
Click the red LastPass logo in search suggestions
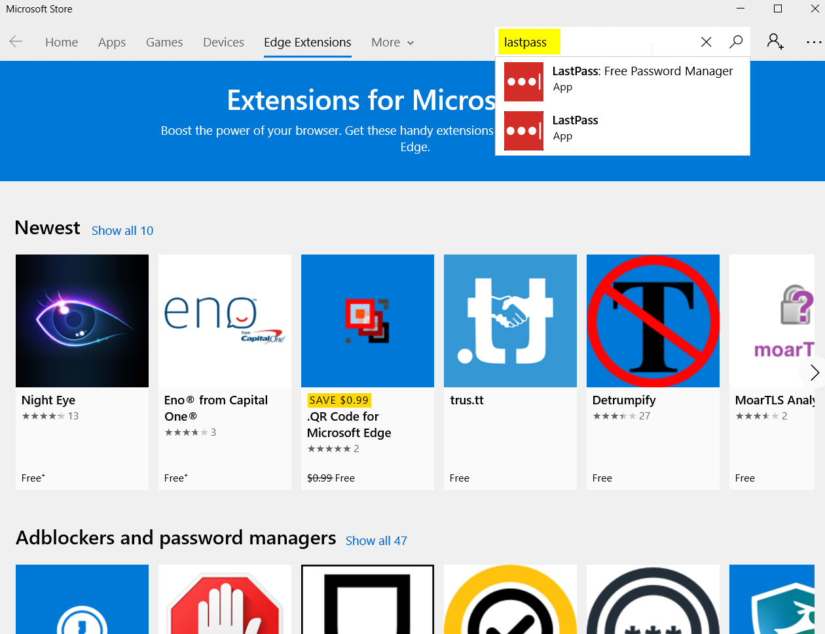[x=523, y=82]
